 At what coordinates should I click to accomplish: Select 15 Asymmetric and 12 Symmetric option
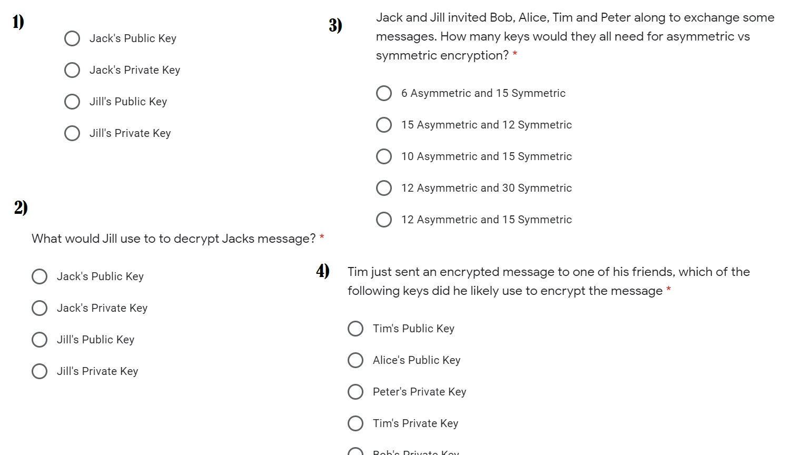point(384,125)
